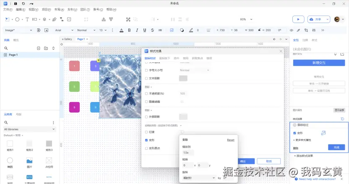Toggle strikethrough formatting

point(152,30)
